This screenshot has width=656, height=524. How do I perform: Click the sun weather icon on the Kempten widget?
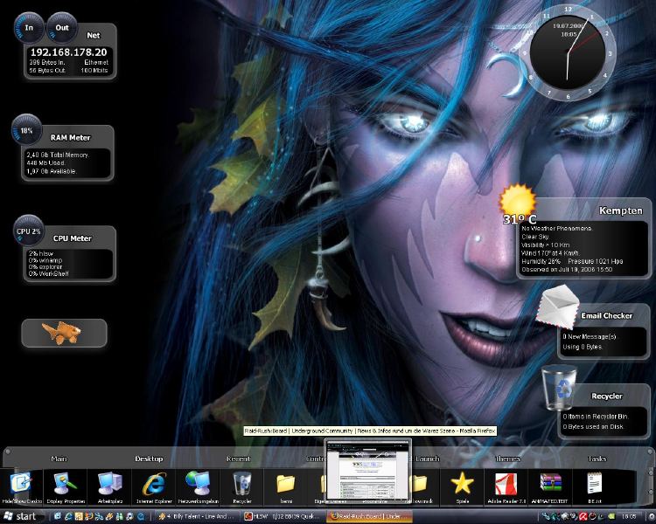pyautogui.click(x=518, y=201)
